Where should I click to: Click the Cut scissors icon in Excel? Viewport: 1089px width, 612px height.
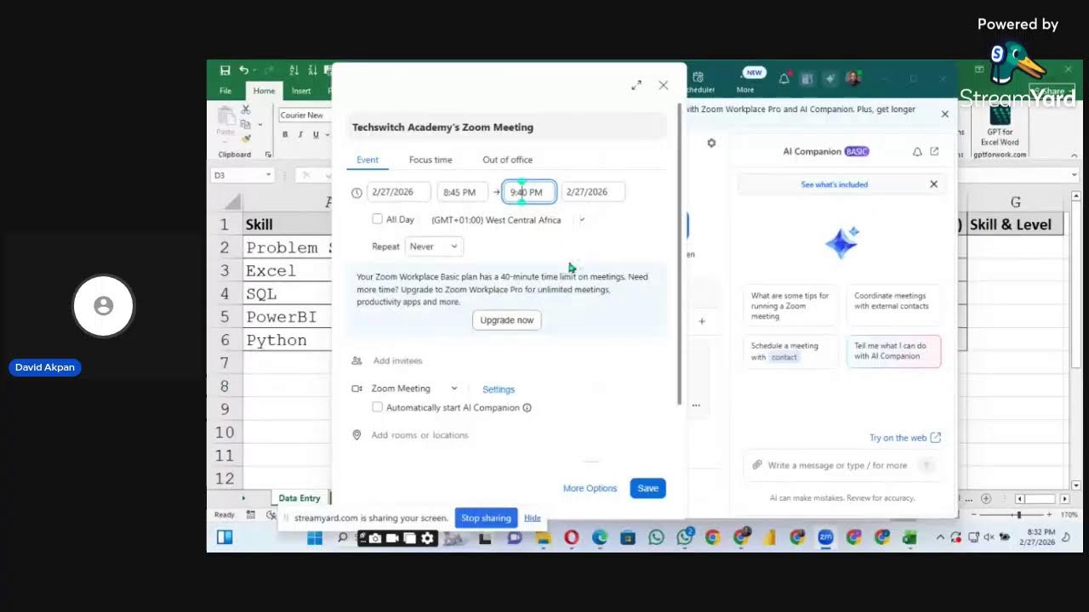246,110
